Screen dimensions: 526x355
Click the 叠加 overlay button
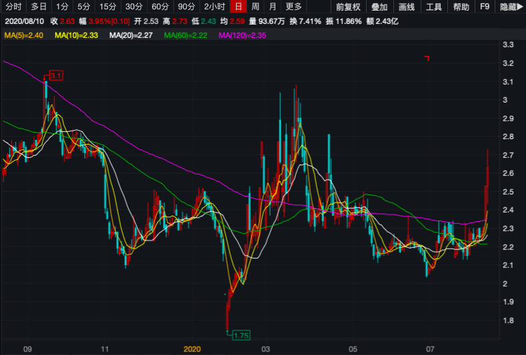tap(379, 7)
